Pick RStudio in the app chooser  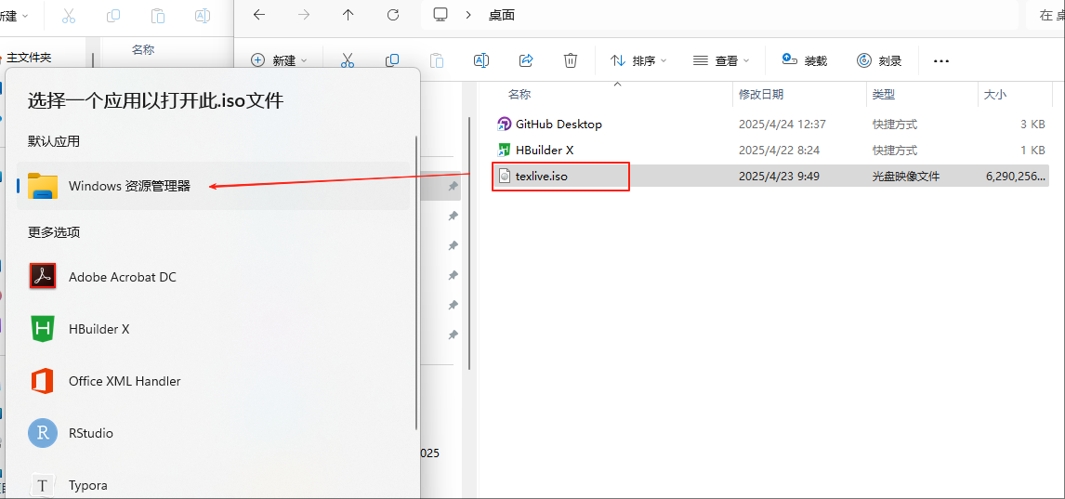[90, 433]
